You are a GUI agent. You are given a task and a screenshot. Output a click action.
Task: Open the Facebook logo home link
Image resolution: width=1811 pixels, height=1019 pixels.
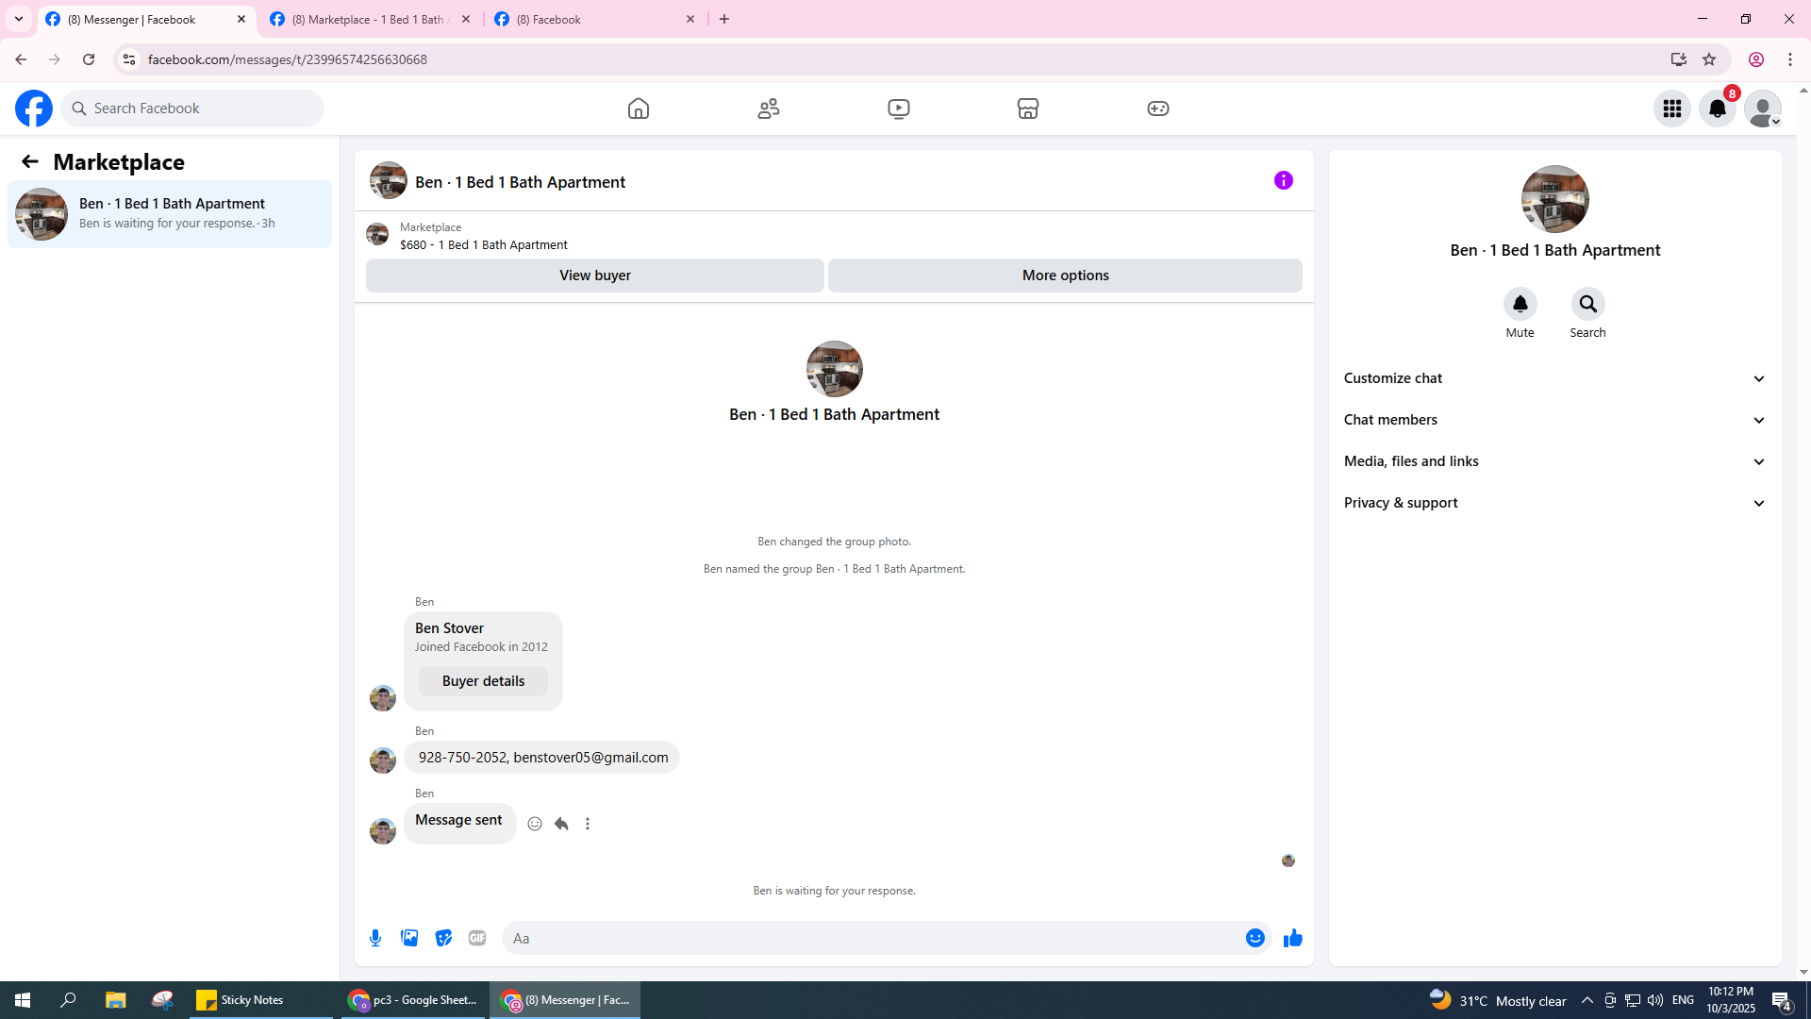pos(34,109)
